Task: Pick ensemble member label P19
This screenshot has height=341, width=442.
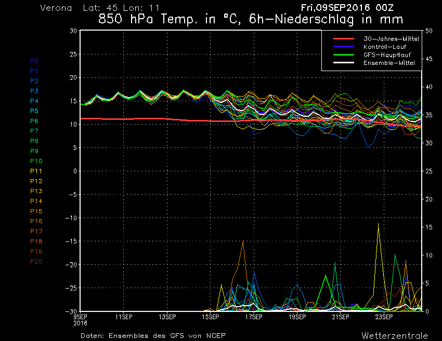Action: 36,251
